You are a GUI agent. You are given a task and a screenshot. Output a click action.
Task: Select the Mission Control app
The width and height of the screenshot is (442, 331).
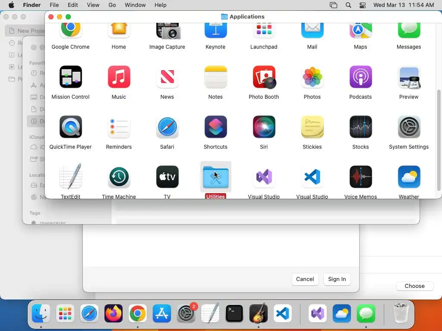coord(70,77)
